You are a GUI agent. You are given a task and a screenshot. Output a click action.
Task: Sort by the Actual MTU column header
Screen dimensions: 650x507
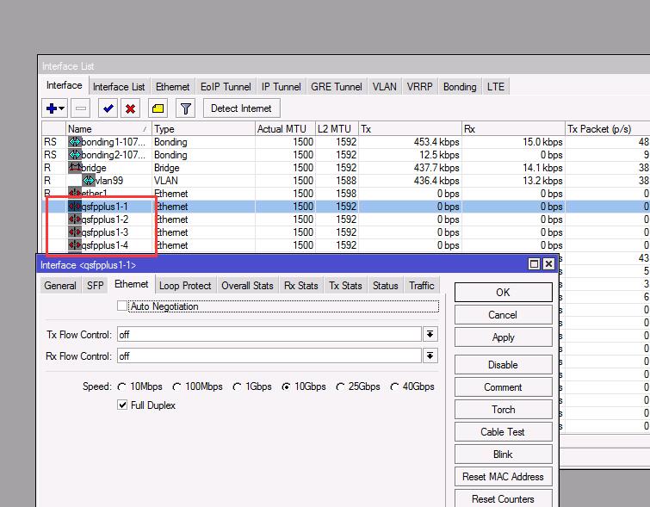click(285, 129)
